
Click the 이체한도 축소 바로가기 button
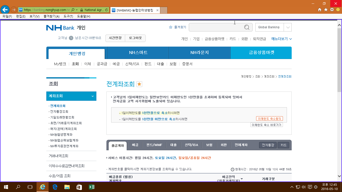(x=267, y=125)
